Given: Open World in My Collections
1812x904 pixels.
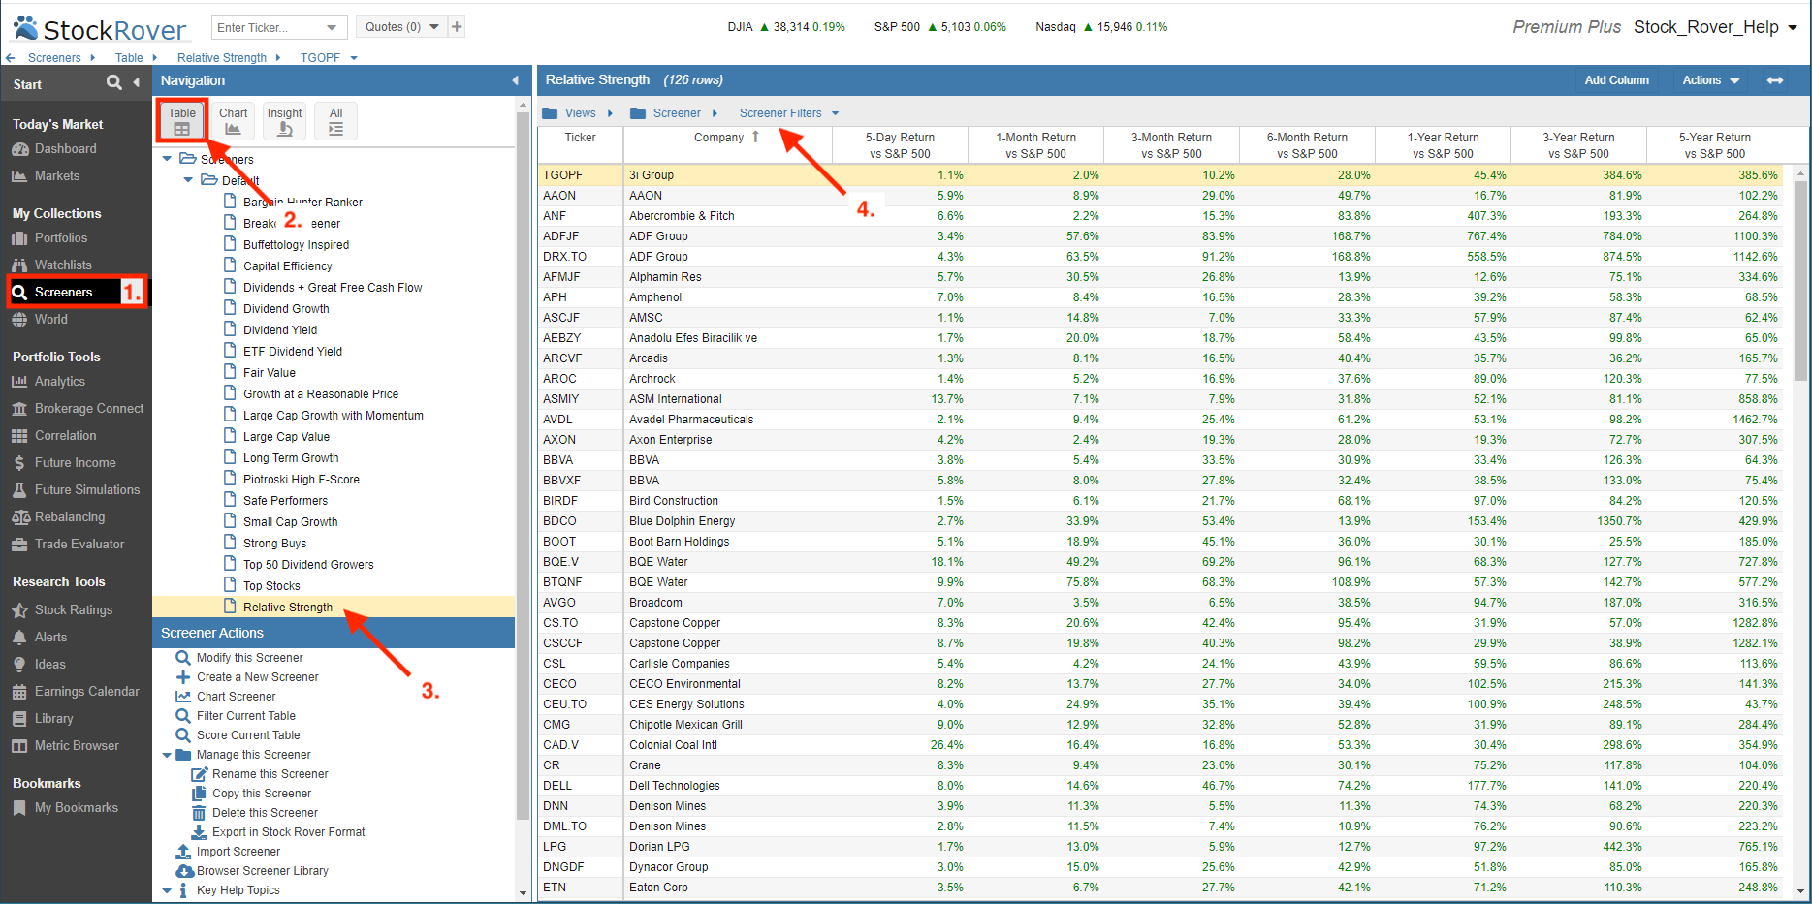Looking at the screenshot, I should 50,320.
